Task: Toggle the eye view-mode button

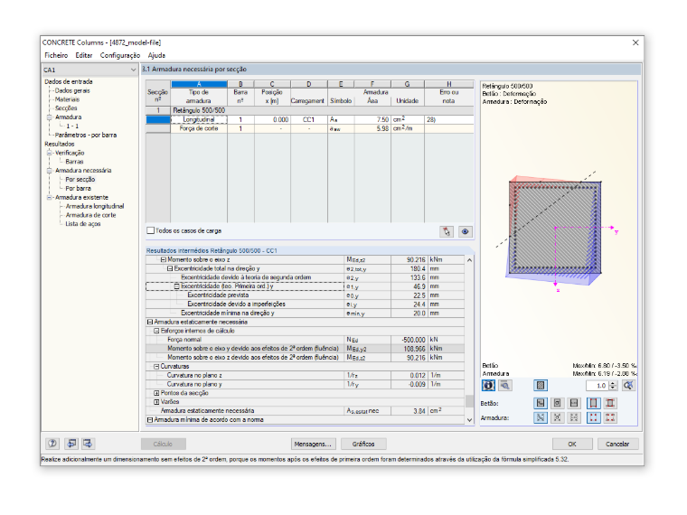Action: [466, 231]
